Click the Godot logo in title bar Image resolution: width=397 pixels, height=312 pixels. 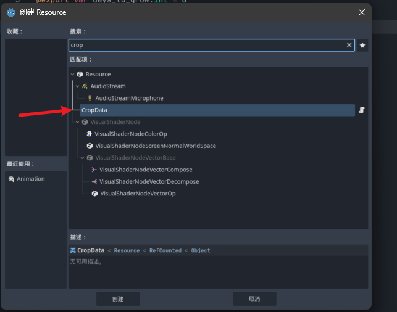pyautogui.click(x=10, y=12)
